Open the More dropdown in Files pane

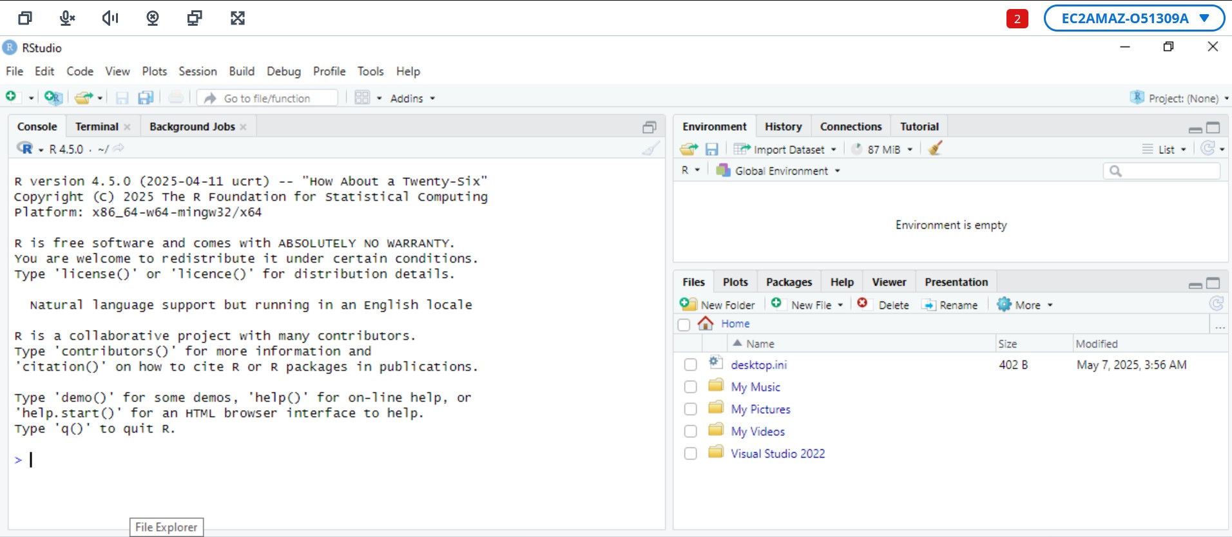pos(1025,305)
